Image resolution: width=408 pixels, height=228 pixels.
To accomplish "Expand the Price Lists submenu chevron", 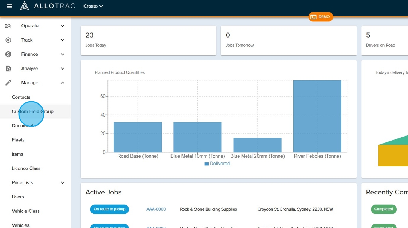I will [x=62, y=182].
